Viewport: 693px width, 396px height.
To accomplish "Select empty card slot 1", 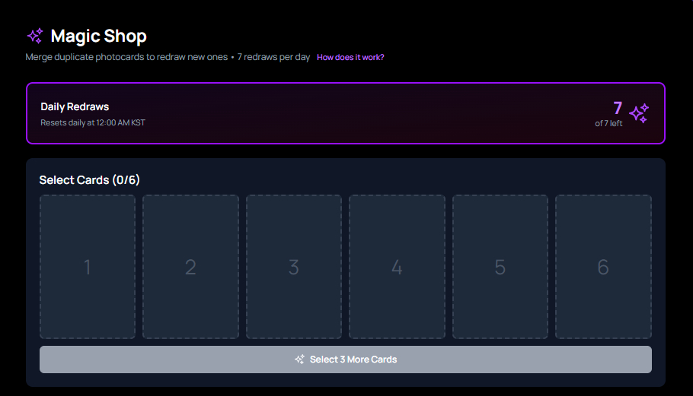I will [x=88, y=267].
